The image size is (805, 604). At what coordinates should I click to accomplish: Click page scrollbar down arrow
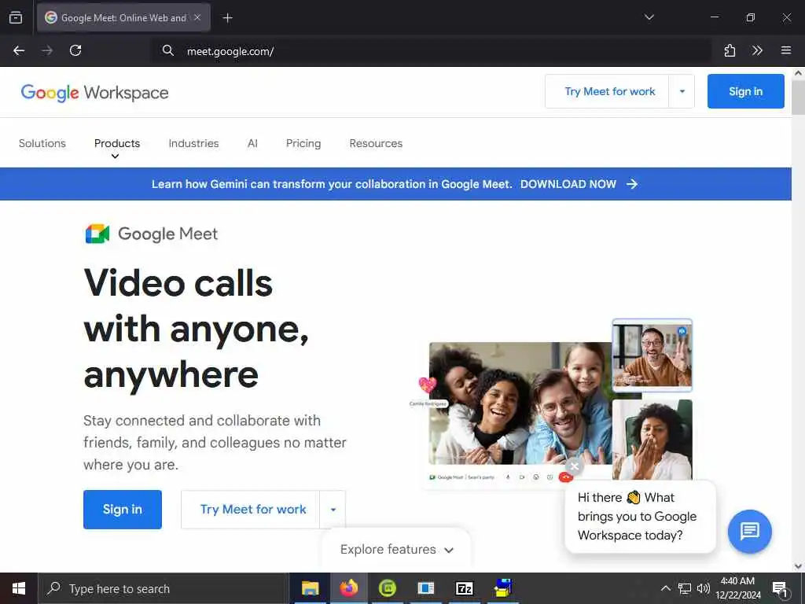point(798,566)
